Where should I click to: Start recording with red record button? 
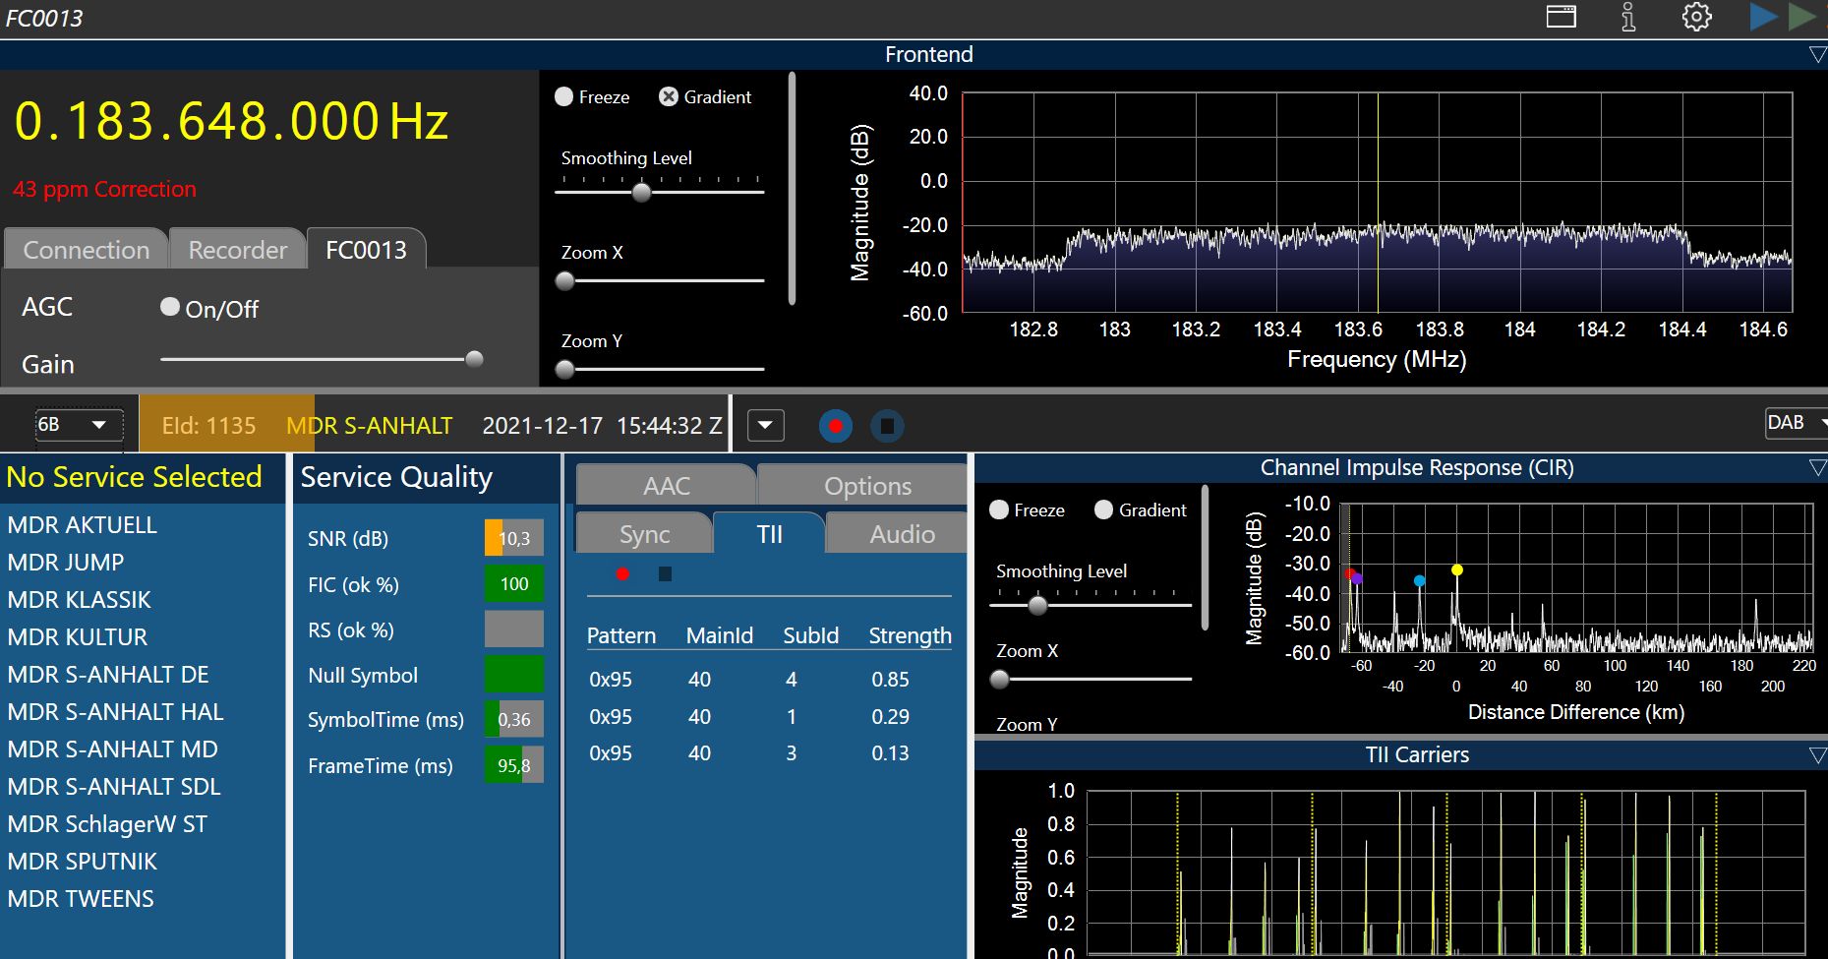[836, 426]
